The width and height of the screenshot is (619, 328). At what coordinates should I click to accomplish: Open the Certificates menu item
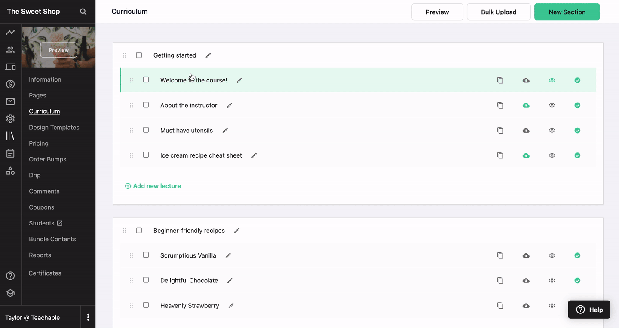[45, 273]
